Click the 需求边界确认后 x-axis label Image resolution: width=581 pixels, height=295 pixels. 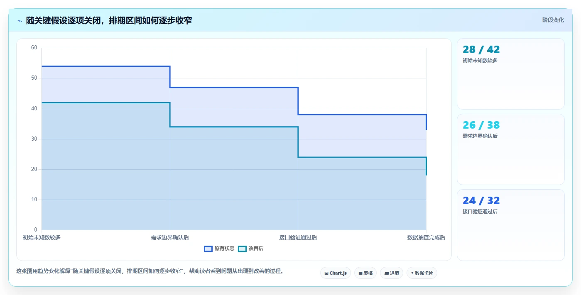170,237
